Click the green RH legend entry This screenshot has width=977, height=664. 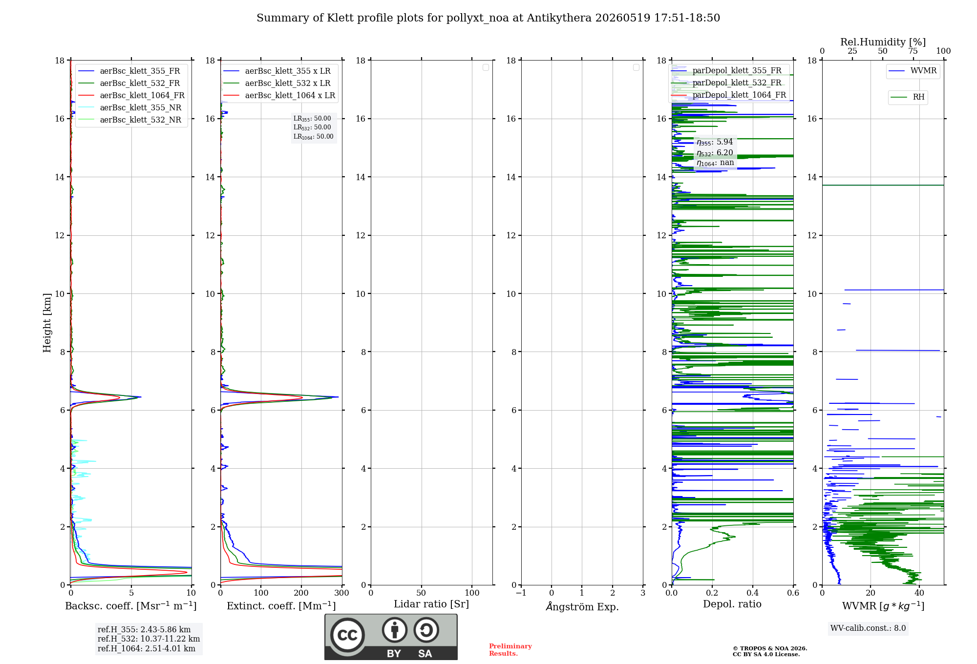(x=908, y=97)
